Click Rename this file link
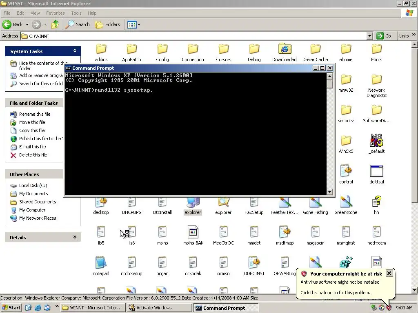 coord(35,114)
